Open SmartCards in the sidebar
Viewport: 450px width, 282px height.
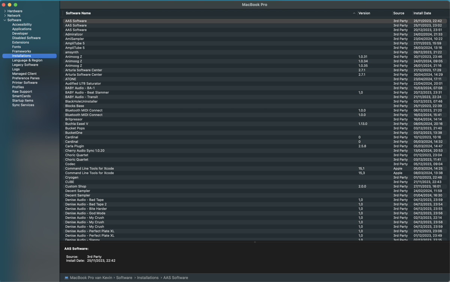click(x=21, y=96)
